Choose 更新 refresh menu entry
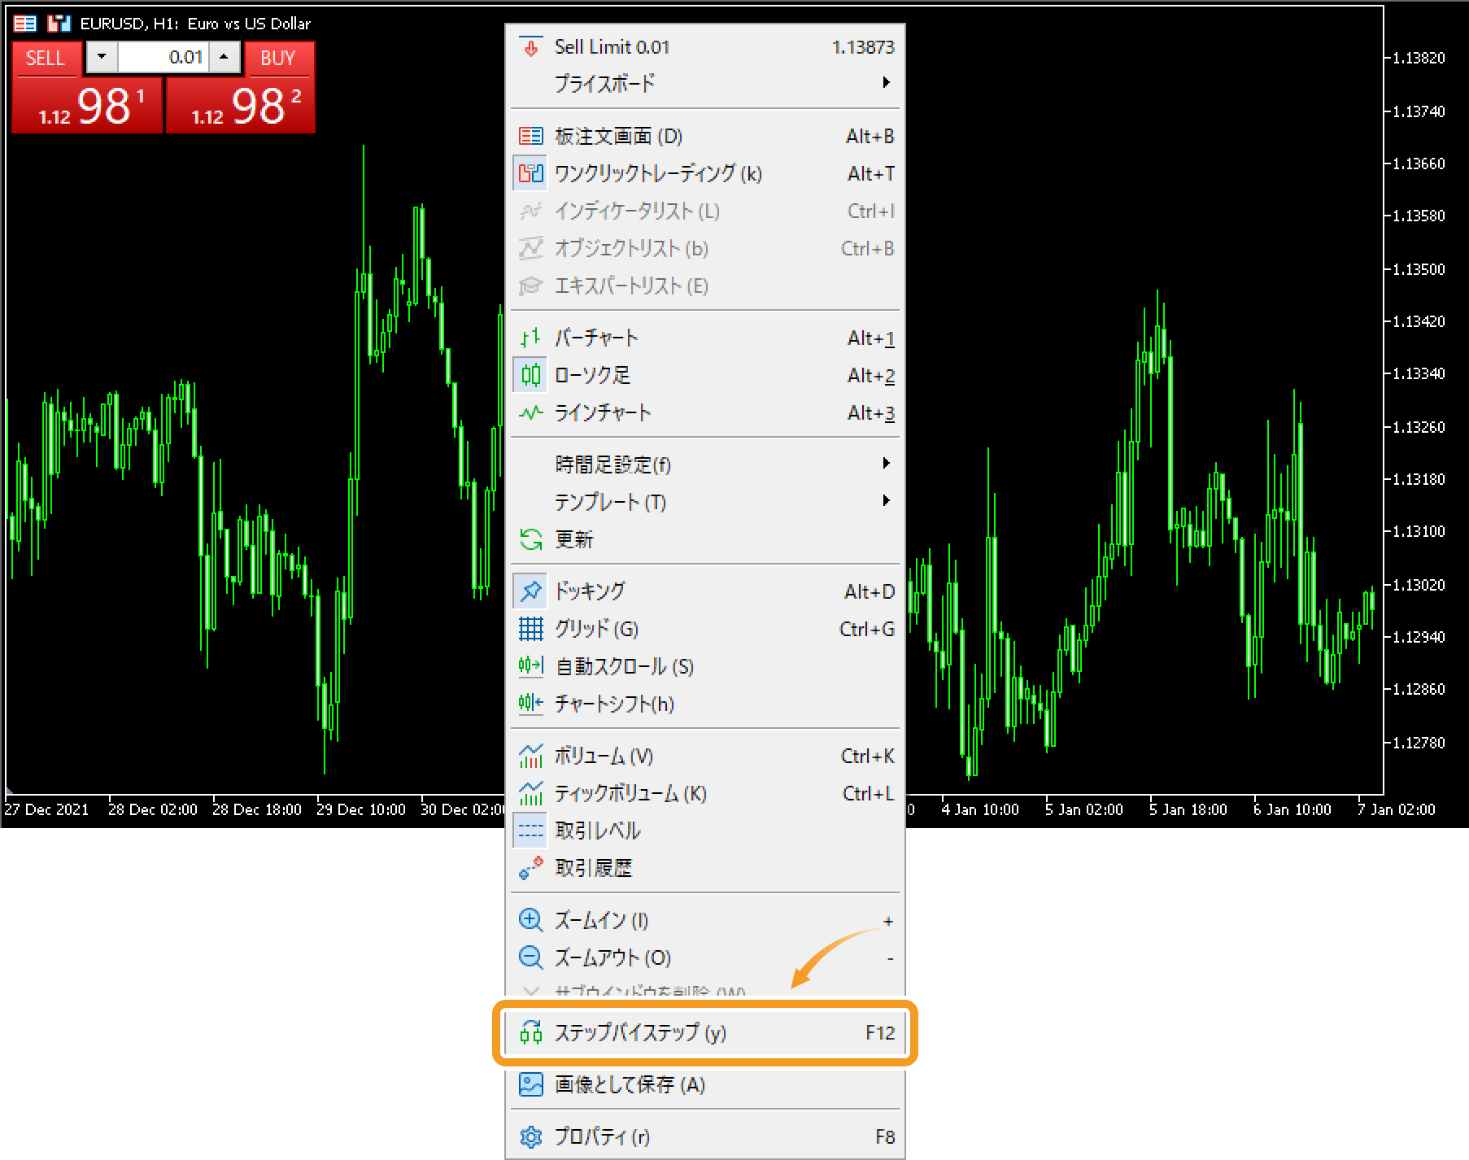 click(x=705, y=539)
